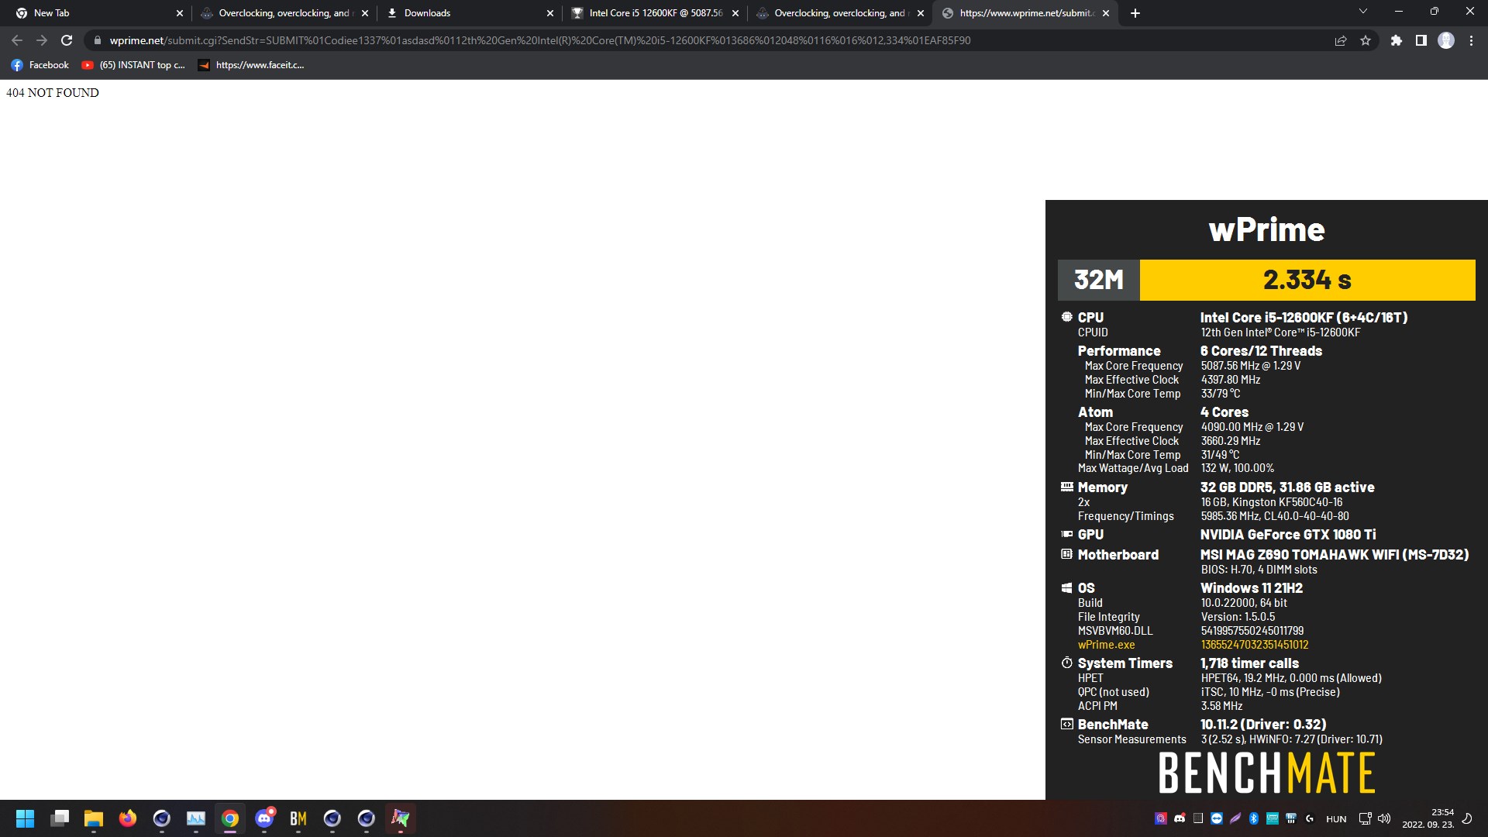Close the New Tab tab
Viewport: 1488px width, 837px height.
point(180,13)
